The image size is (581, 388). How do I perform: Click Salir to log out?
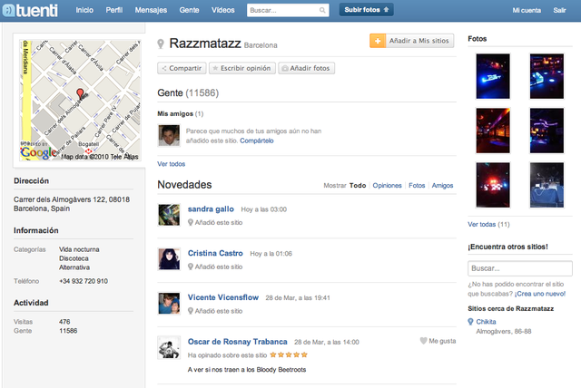559,10
